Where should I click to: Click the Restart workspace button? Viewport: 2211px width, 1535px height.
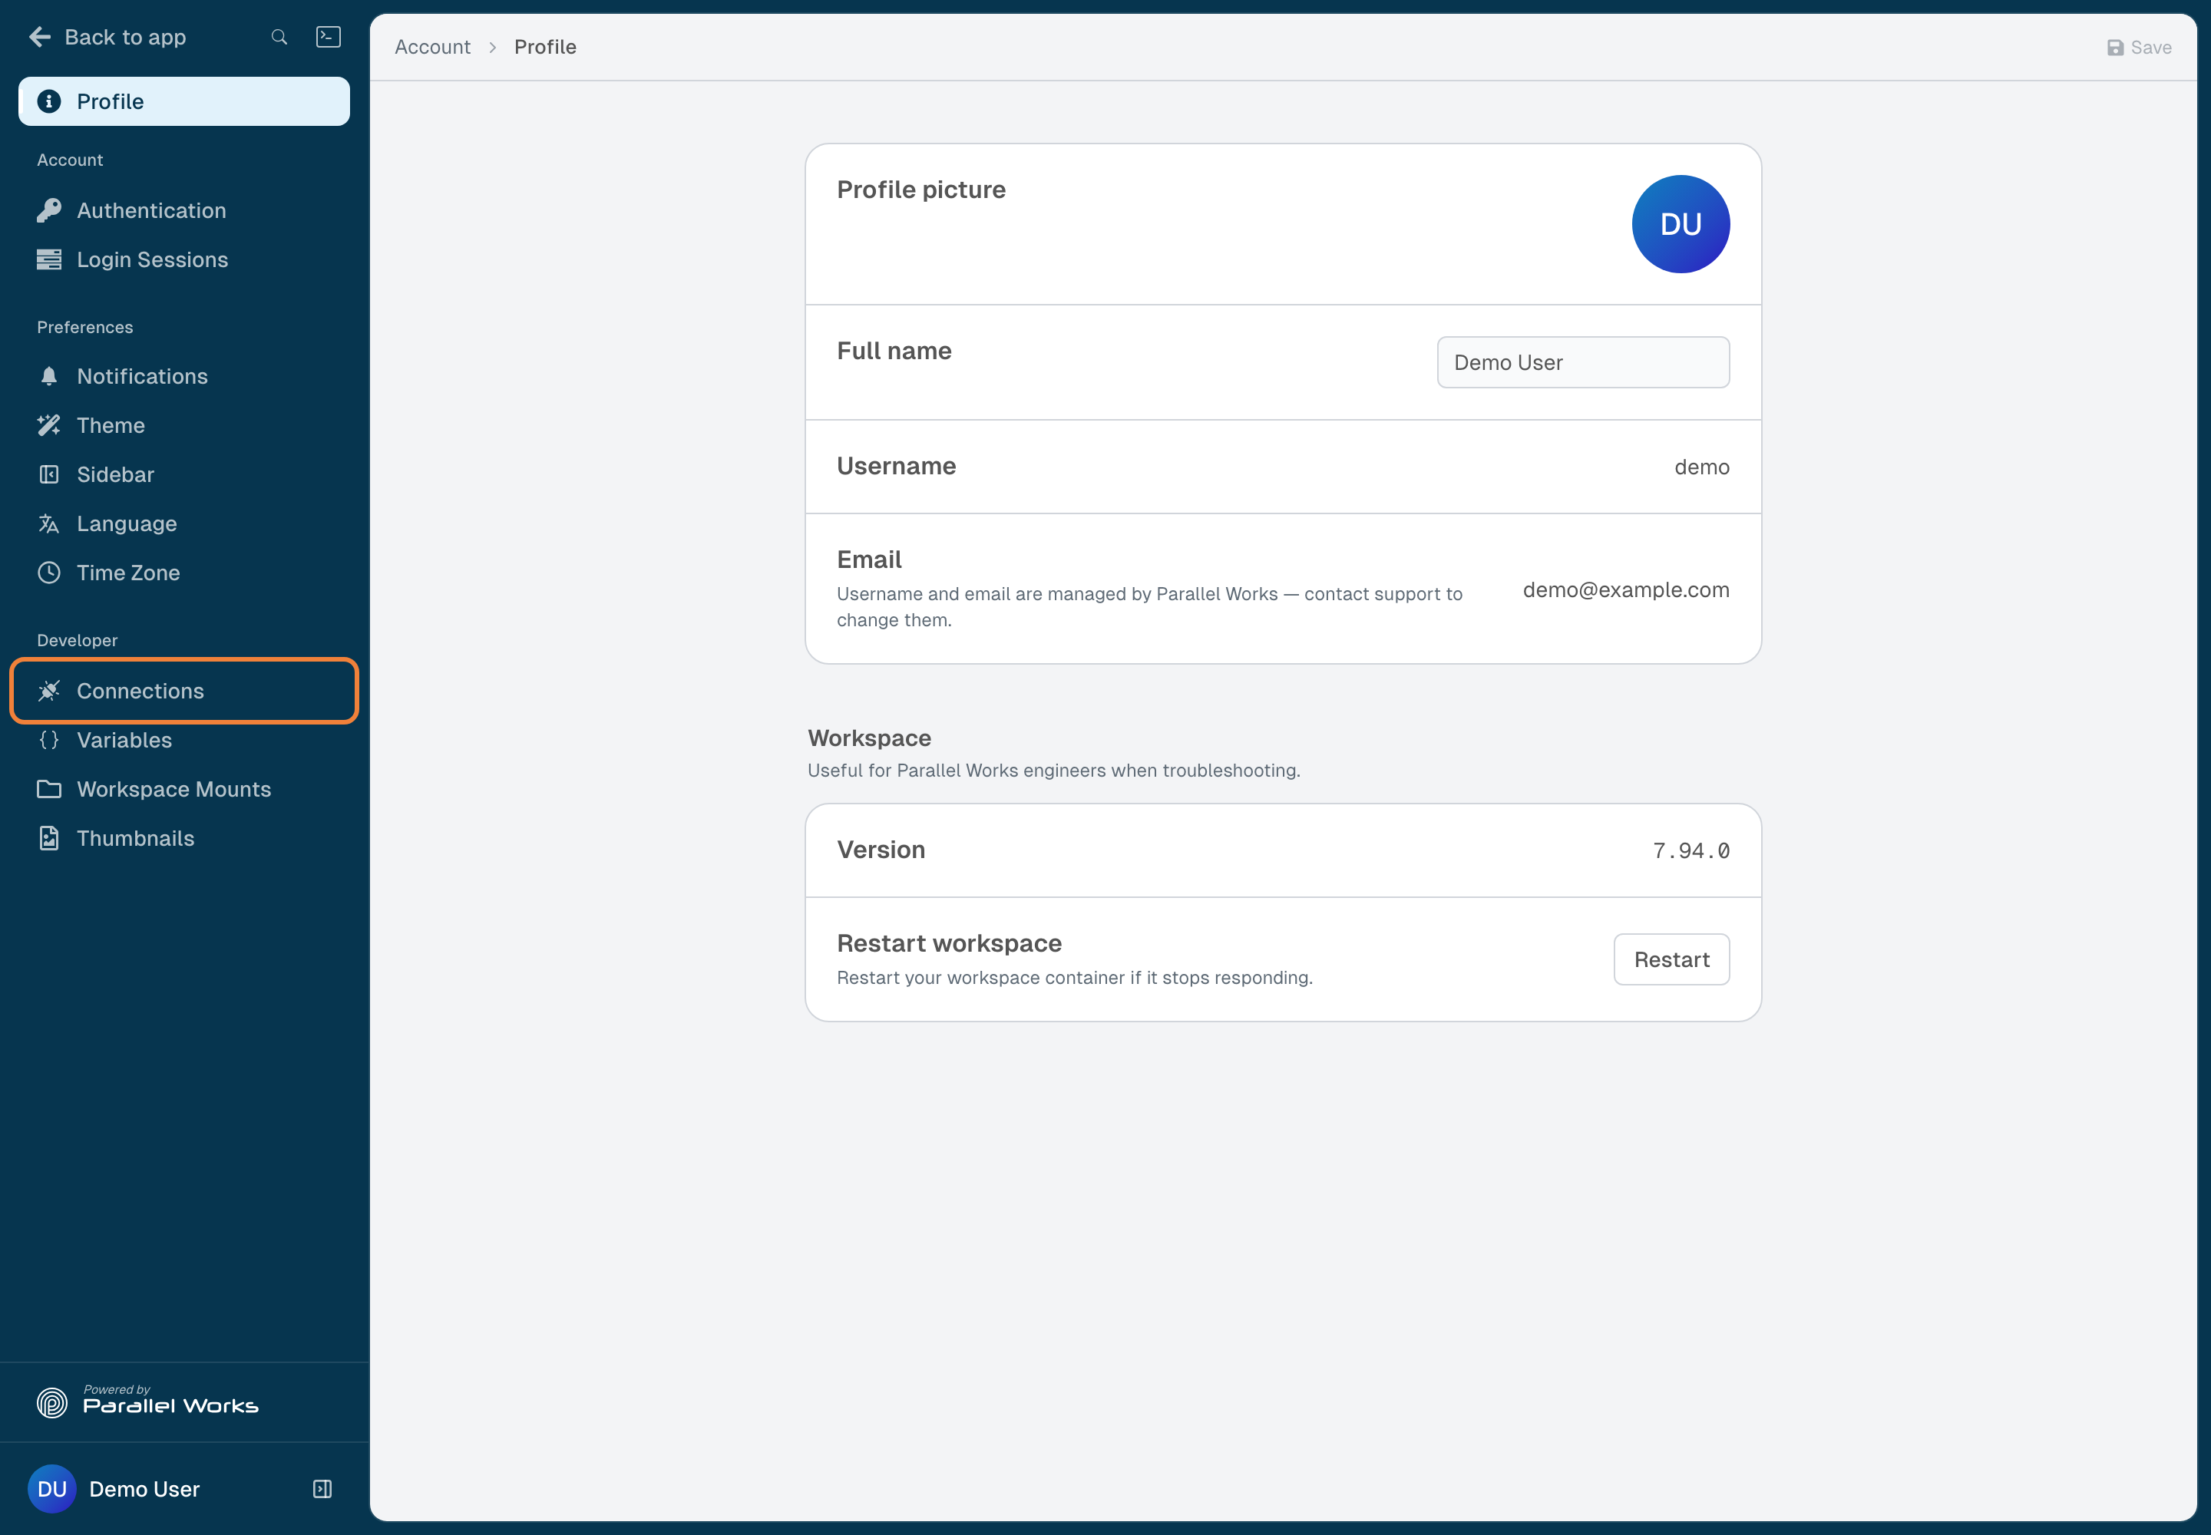[x=1671, y=959]
